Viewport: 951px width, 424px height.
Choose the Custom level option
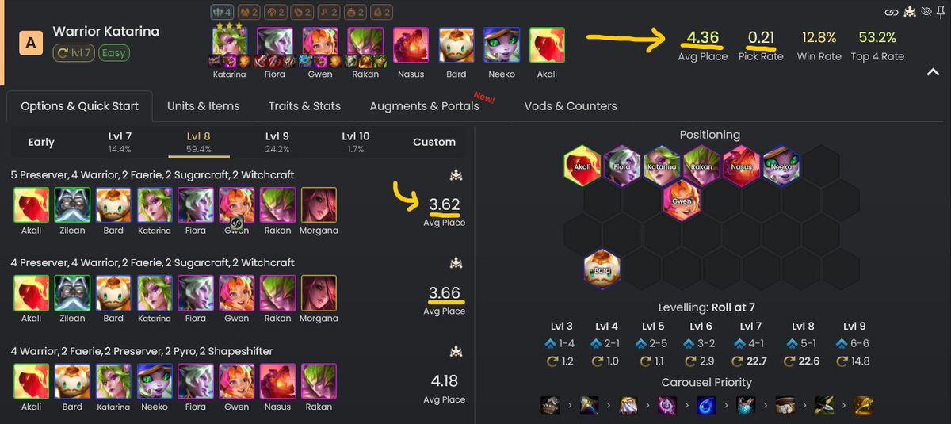[434, 142]
